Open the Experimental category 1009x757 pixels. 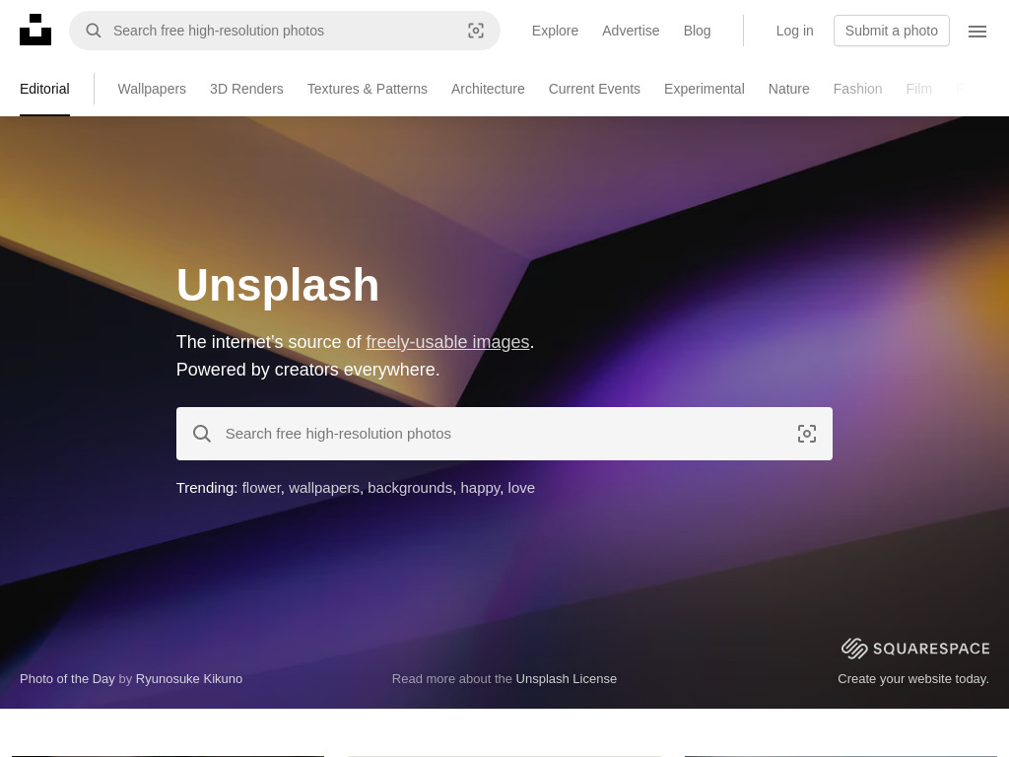704,89
